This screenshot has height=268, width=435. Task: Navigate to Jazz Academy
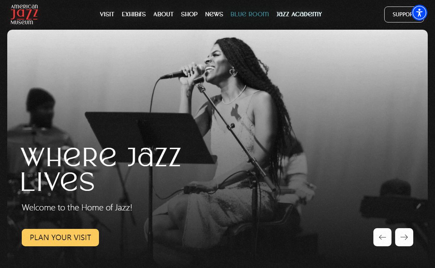(299, 14)
